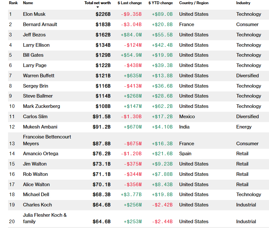Sort table by Name column header
The image size is (269, 228).
(28, 3)
